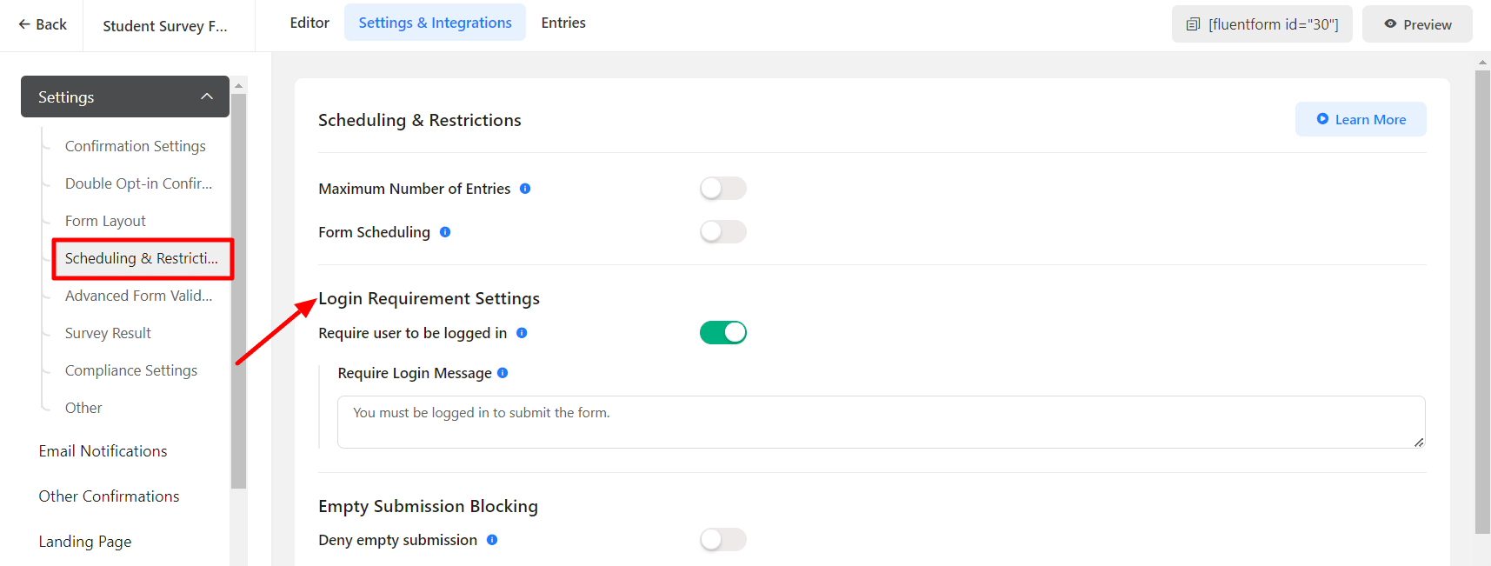The height and width of the screenshot is (566, 1491).
Task: Open Confirmation Settings in sidebar
Action: point(135,146)
